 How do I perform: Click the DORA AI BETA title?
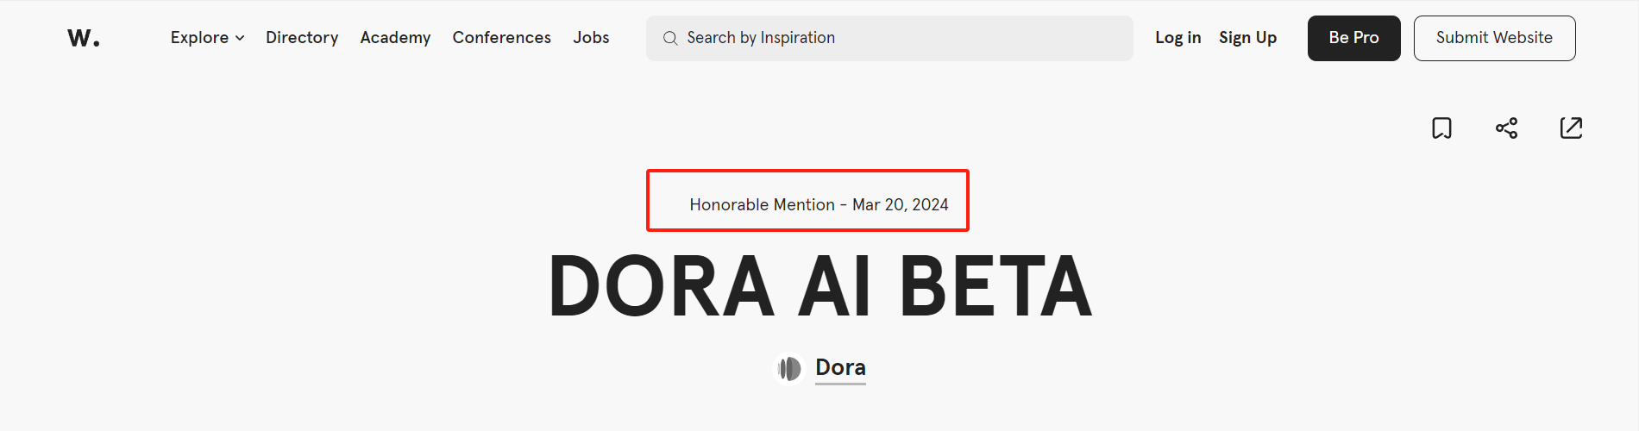coord(820,286)
